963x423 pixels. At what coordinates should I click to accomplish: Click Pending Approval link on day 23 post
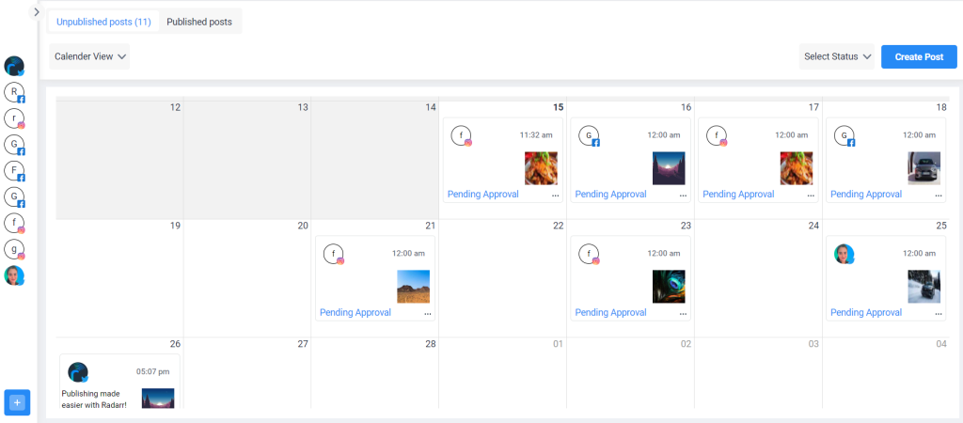pos(610,312)
